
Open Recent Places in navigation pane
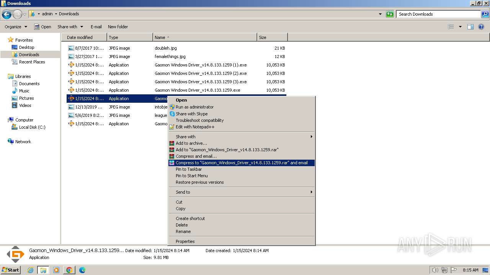[32, 62]
